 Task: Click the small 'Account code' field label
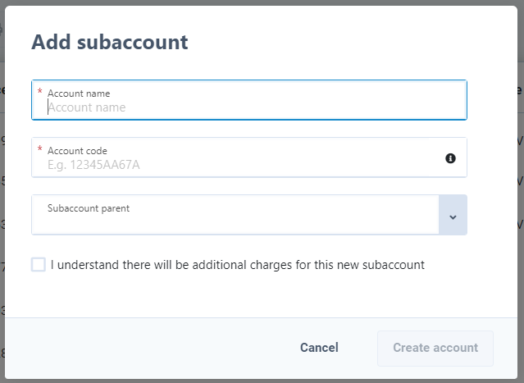point(77,151)
